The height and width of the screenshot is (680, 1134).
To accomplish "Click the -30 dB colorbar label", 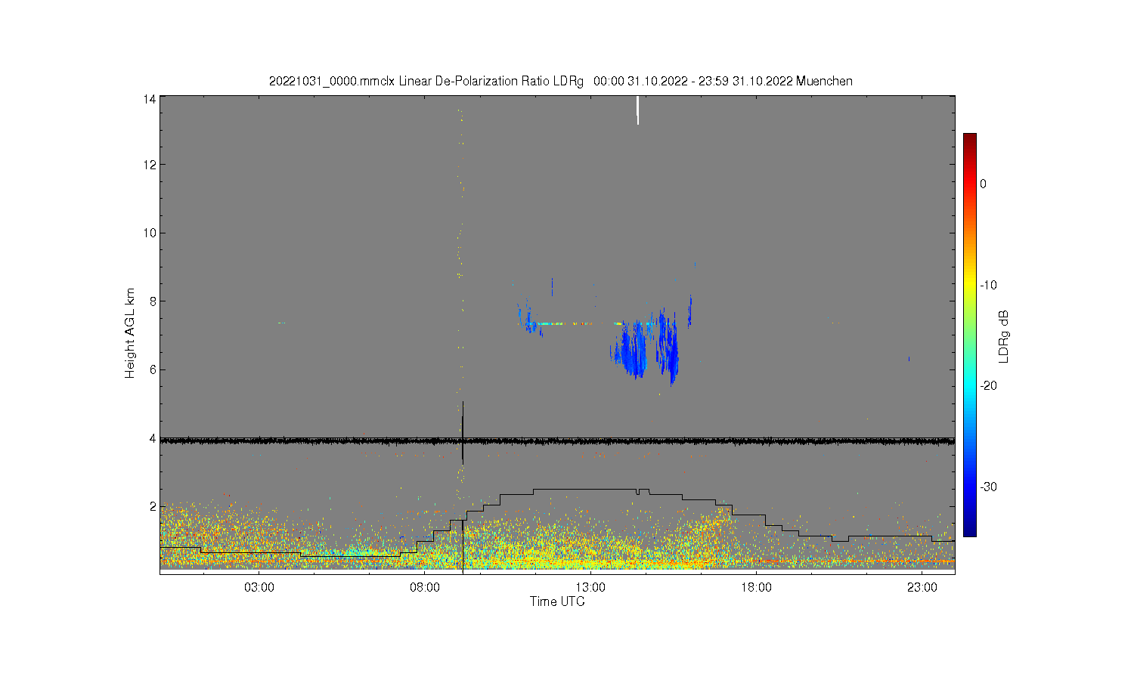I will (987, 487).
